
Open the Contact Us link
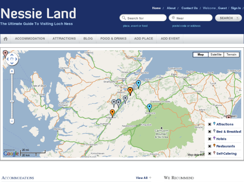coord(190,8)
